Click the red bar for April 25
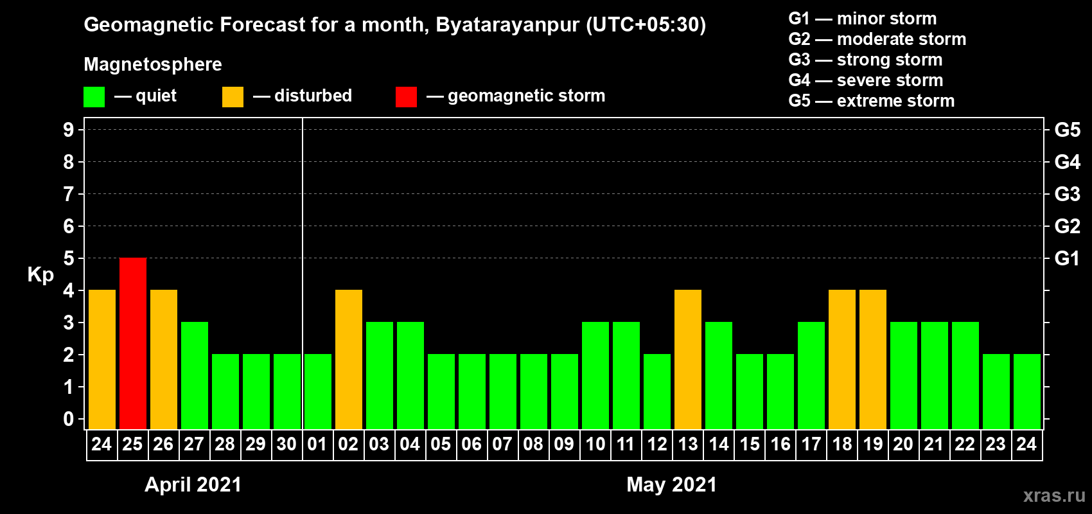Screen dimensions: 1092x514 (x=133, y=344)
